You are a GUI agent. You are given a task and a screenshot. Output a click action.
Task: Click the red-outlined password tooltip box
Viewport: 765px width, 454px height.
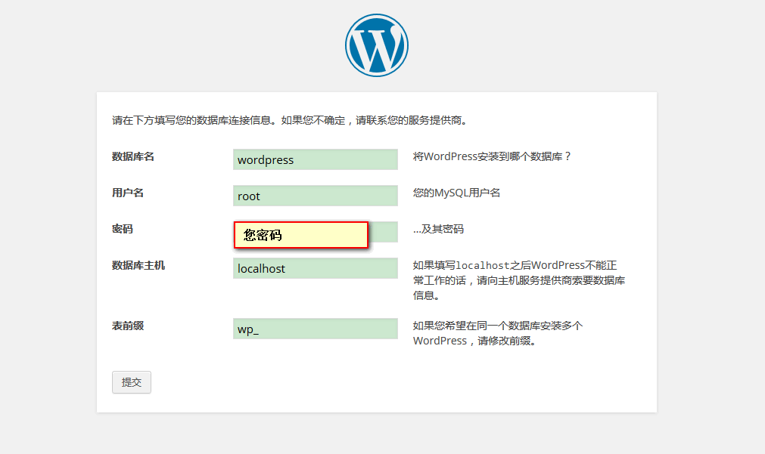[300, 235]
